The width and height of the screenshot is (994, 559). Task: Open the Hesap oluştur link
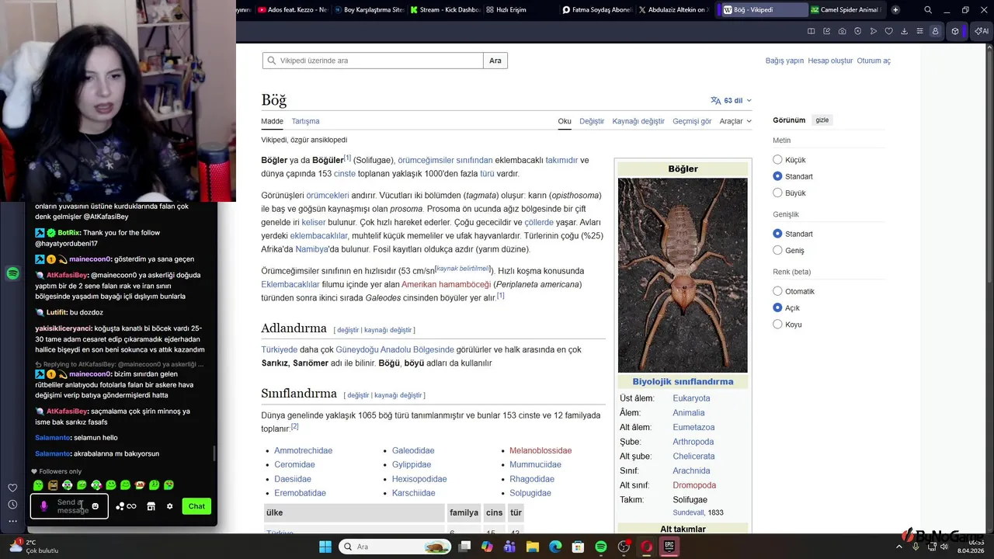tap(830, 61)
